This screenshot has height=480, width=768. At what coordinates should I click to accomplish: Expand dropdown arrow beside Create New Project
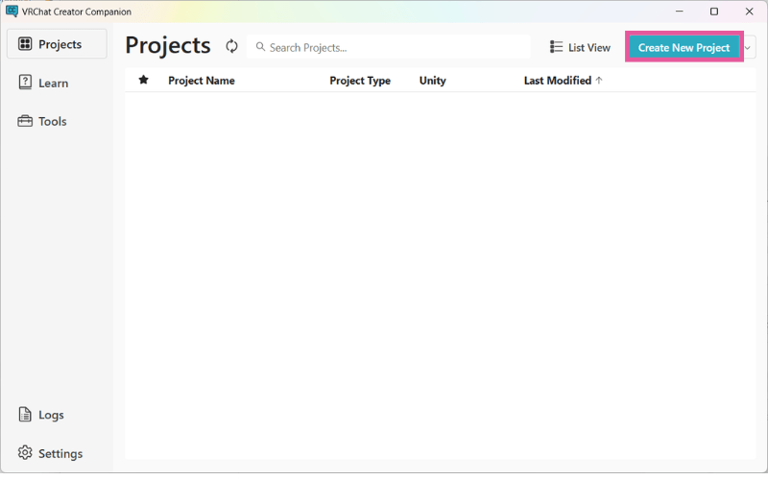(748, 47)
